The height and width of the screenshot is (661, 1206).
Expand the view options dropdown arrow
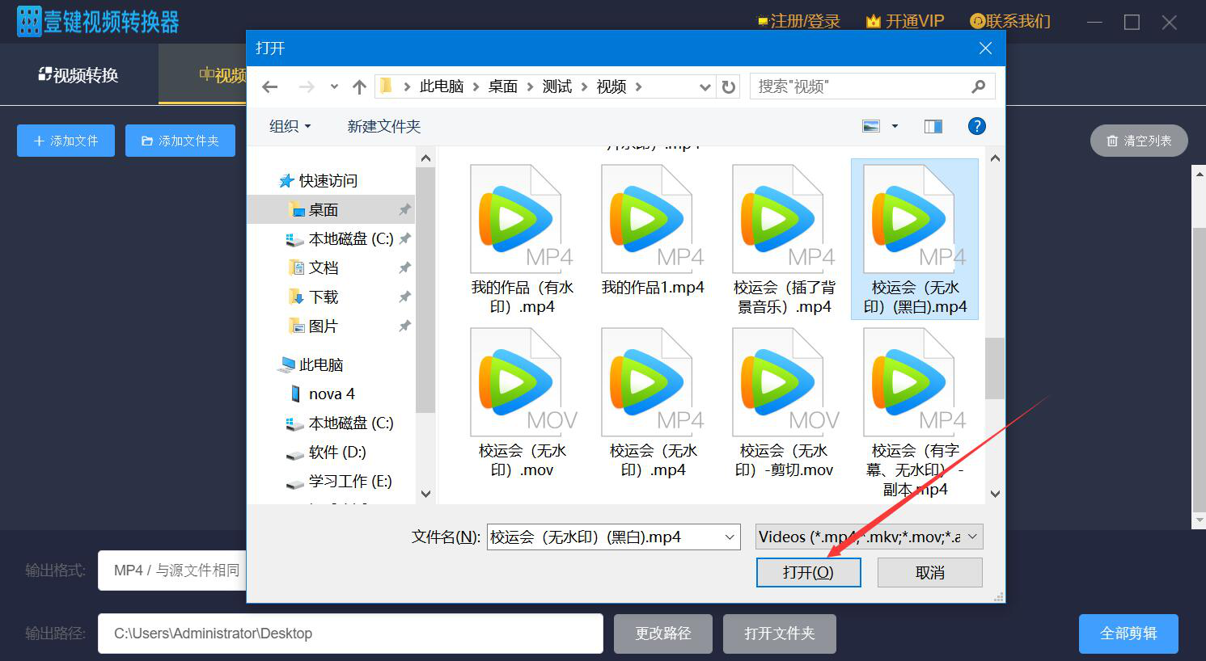(895, 126)
